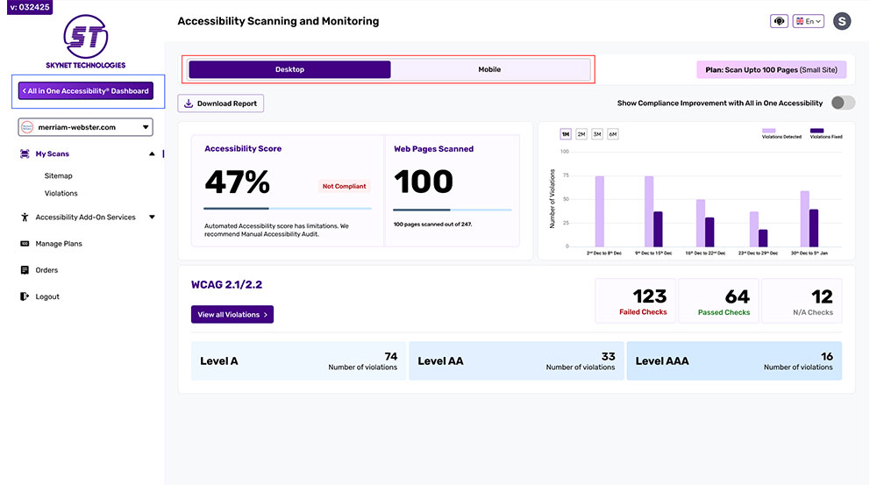877x485 pixels.
Task: Click View all Violations button
Action: [x=232, y=314]
